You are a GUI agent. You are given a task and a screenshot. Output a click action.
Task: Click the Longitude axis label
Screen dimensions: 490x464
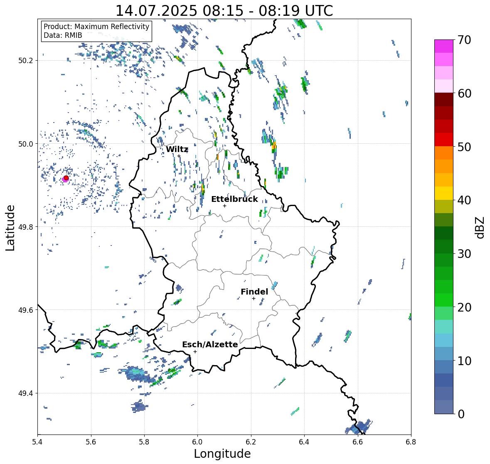[x=222, y=454]
